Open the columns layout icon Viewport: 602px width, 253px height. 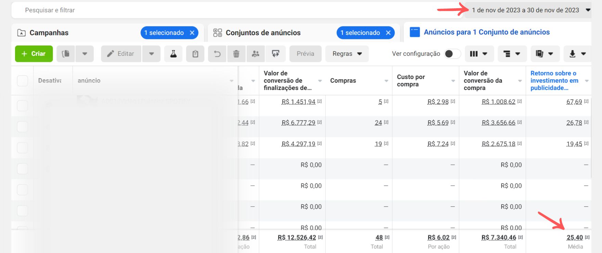click(x=478, y=54)
